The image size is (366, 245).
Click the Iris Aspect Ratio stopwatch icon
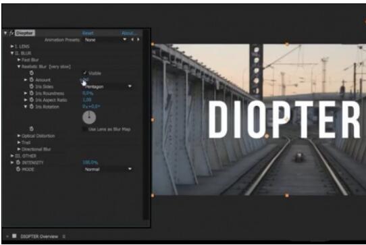coord(32,100)
